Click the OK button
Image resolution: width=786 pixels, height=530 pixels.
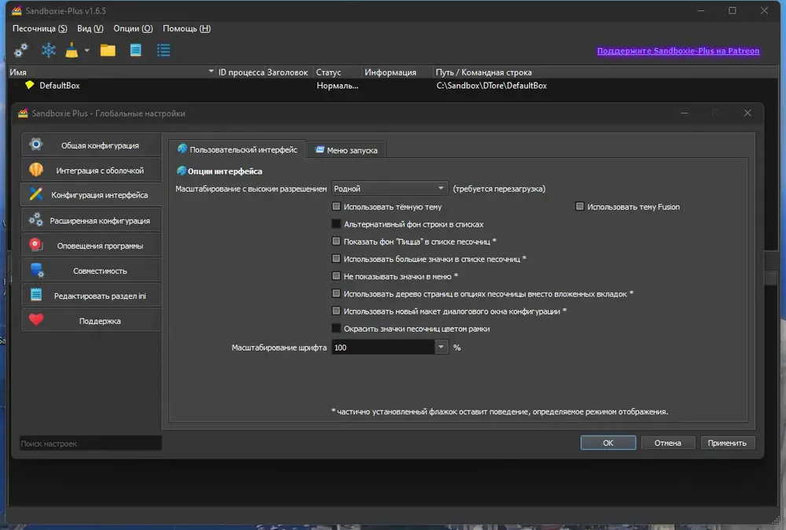[608, 443]
